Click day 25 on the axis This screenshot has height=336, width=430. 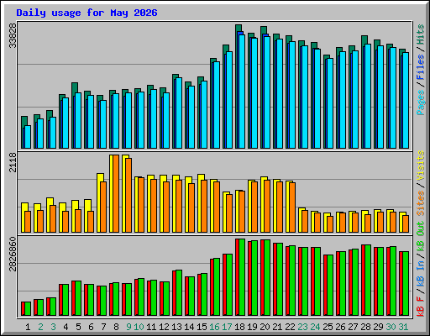(x=328, y=327)
